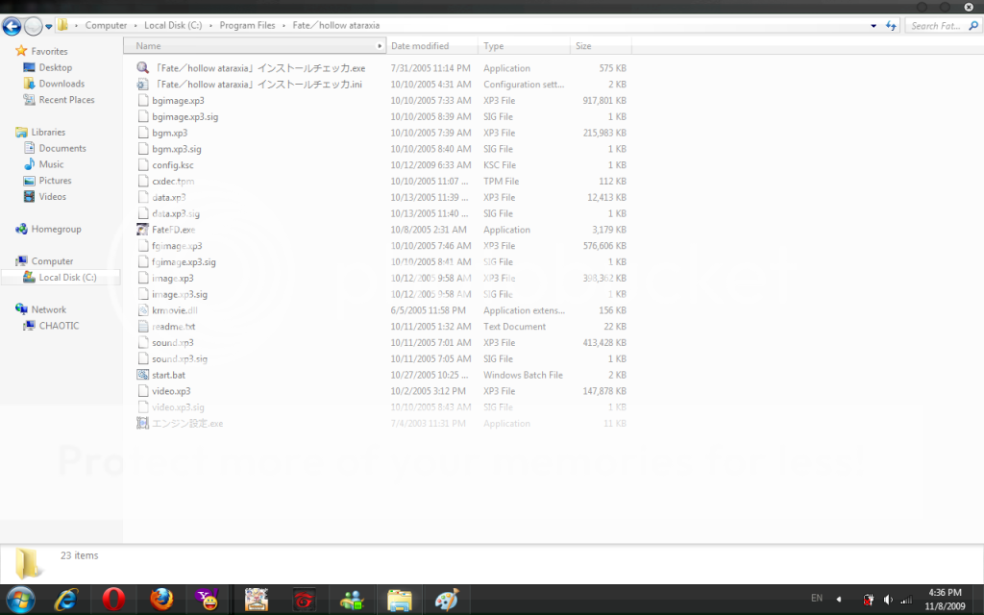
Task: Select the image.xp3 file
Action: 173,278
